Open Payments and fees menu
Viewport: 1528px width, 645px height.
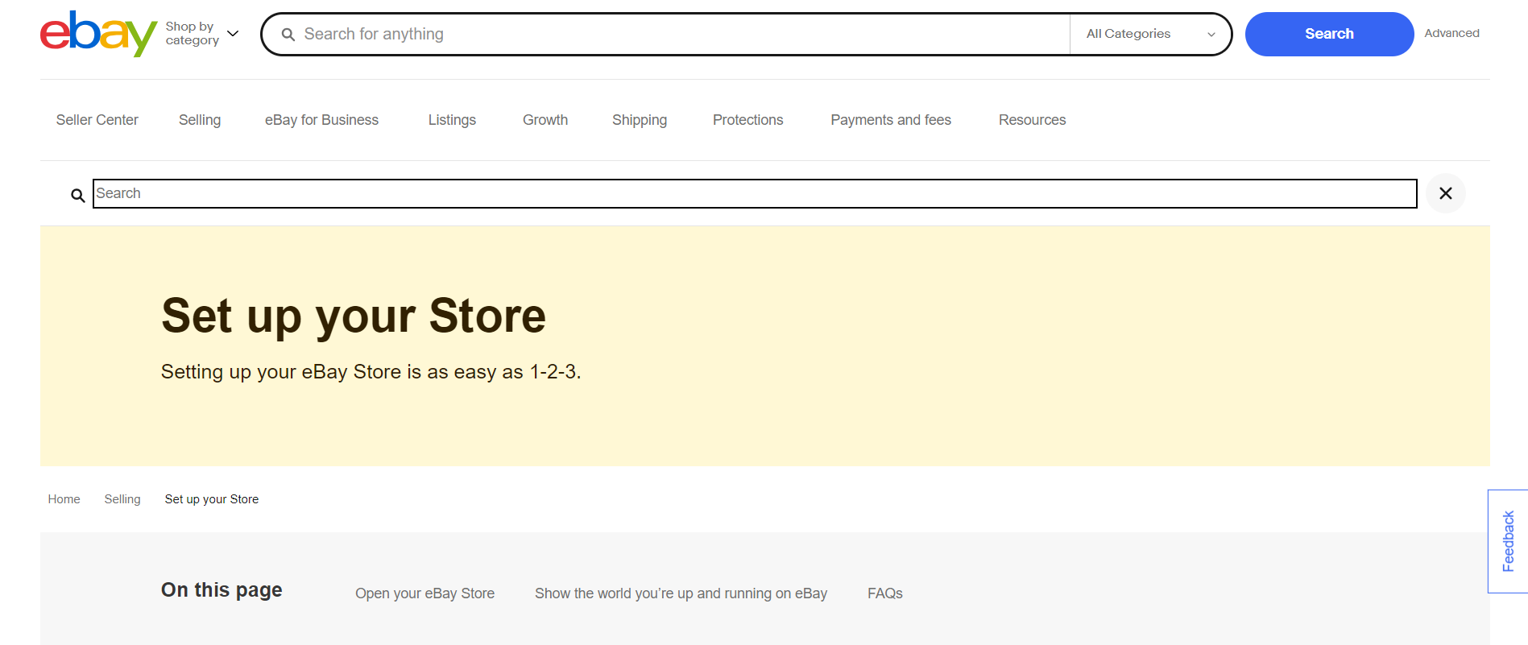891,120
